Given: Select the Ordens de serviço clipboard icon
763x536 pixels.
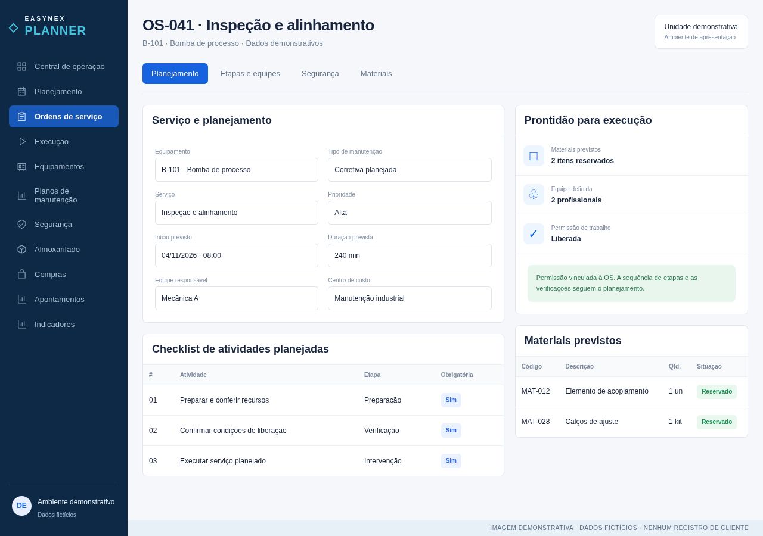Looking at the screenshot, I should [21, 116].
